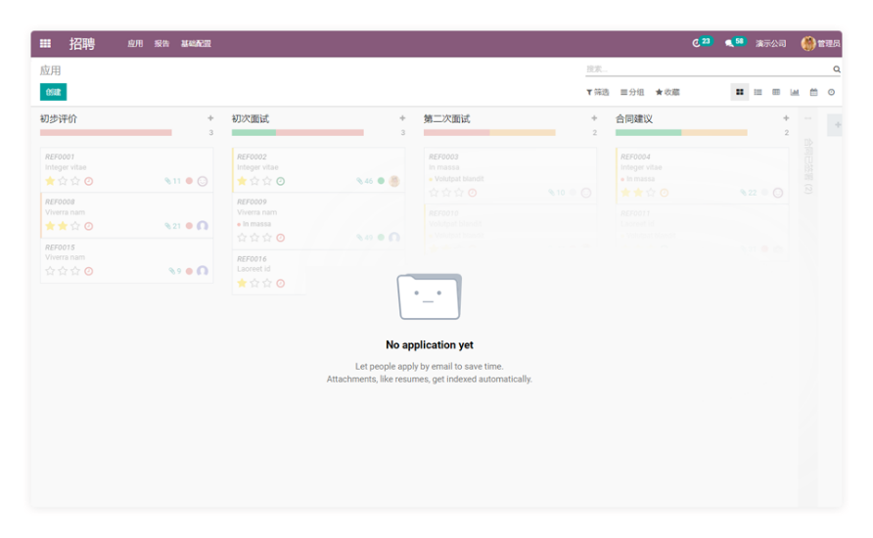Open activities clock icon with badge 23

(x=697, y=43)
